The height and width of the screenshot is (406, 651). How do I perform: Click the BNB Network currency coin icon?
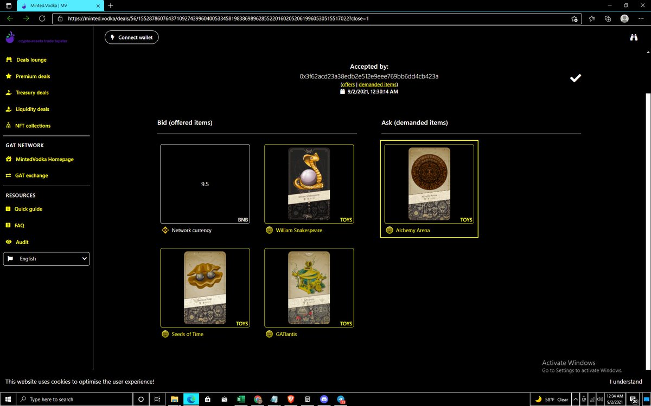click(x=165, y=230)
